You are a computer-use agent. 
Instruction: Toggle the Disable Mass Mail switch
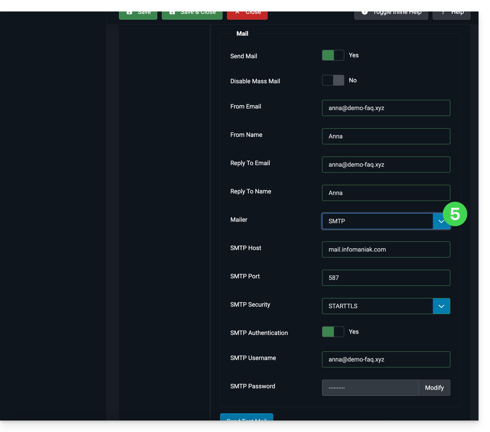pyautogui.click(x=333, y=80)
